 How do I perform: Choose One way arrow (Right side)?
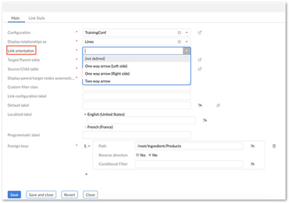[x=136, y=74]
